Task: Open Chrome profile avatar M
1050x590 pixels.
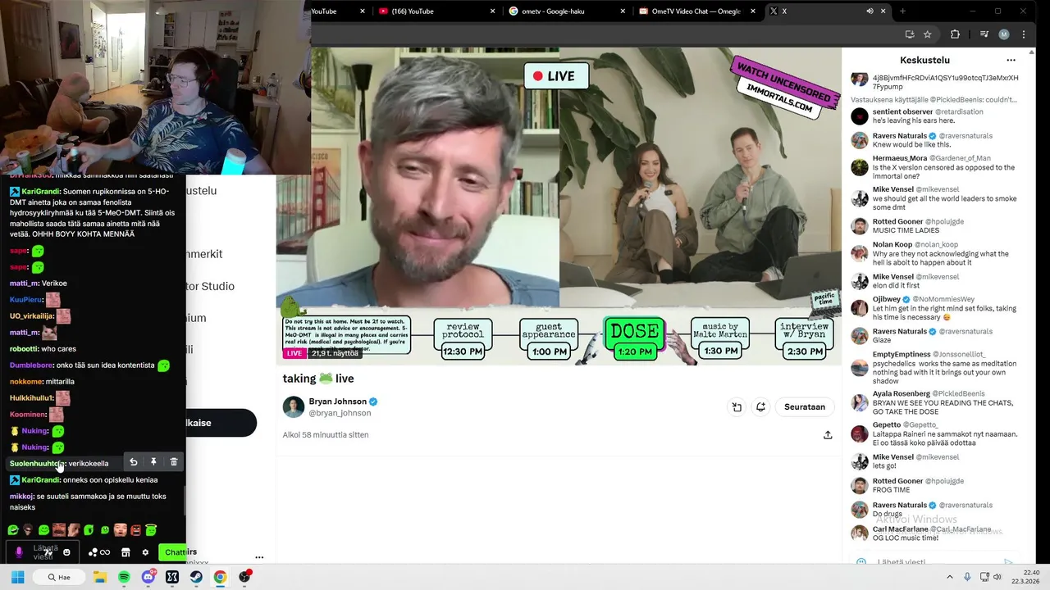Action: (1004, 34)
